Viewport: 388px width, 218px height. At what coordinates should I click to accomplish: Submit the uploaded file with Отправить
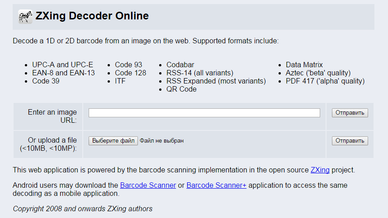coord(350,141)
